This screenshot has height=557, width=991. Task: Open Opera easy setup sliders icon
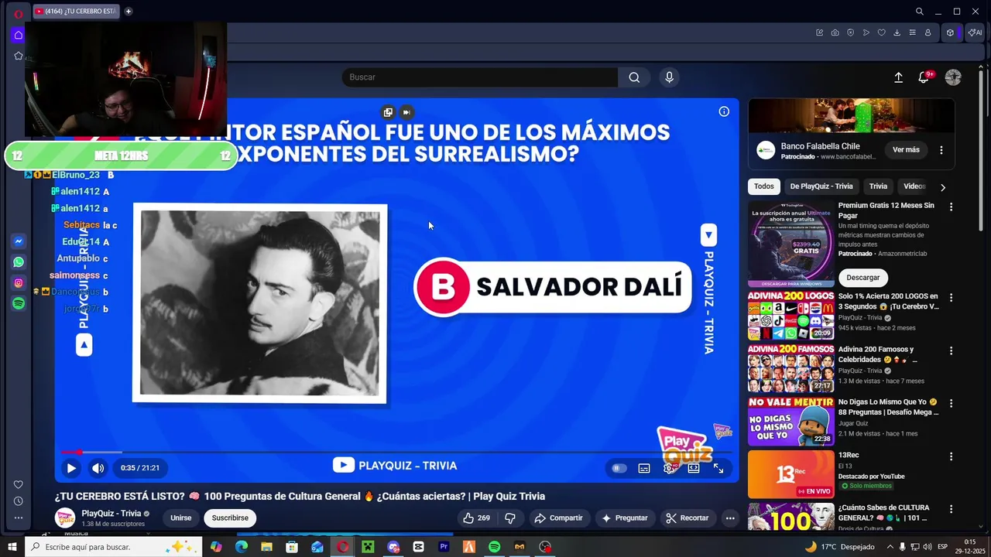click(912, 32)
